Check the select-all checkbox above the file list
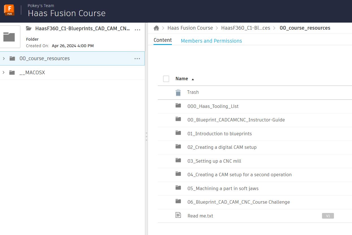Viewport: 352px width, 235px height. 166,79
